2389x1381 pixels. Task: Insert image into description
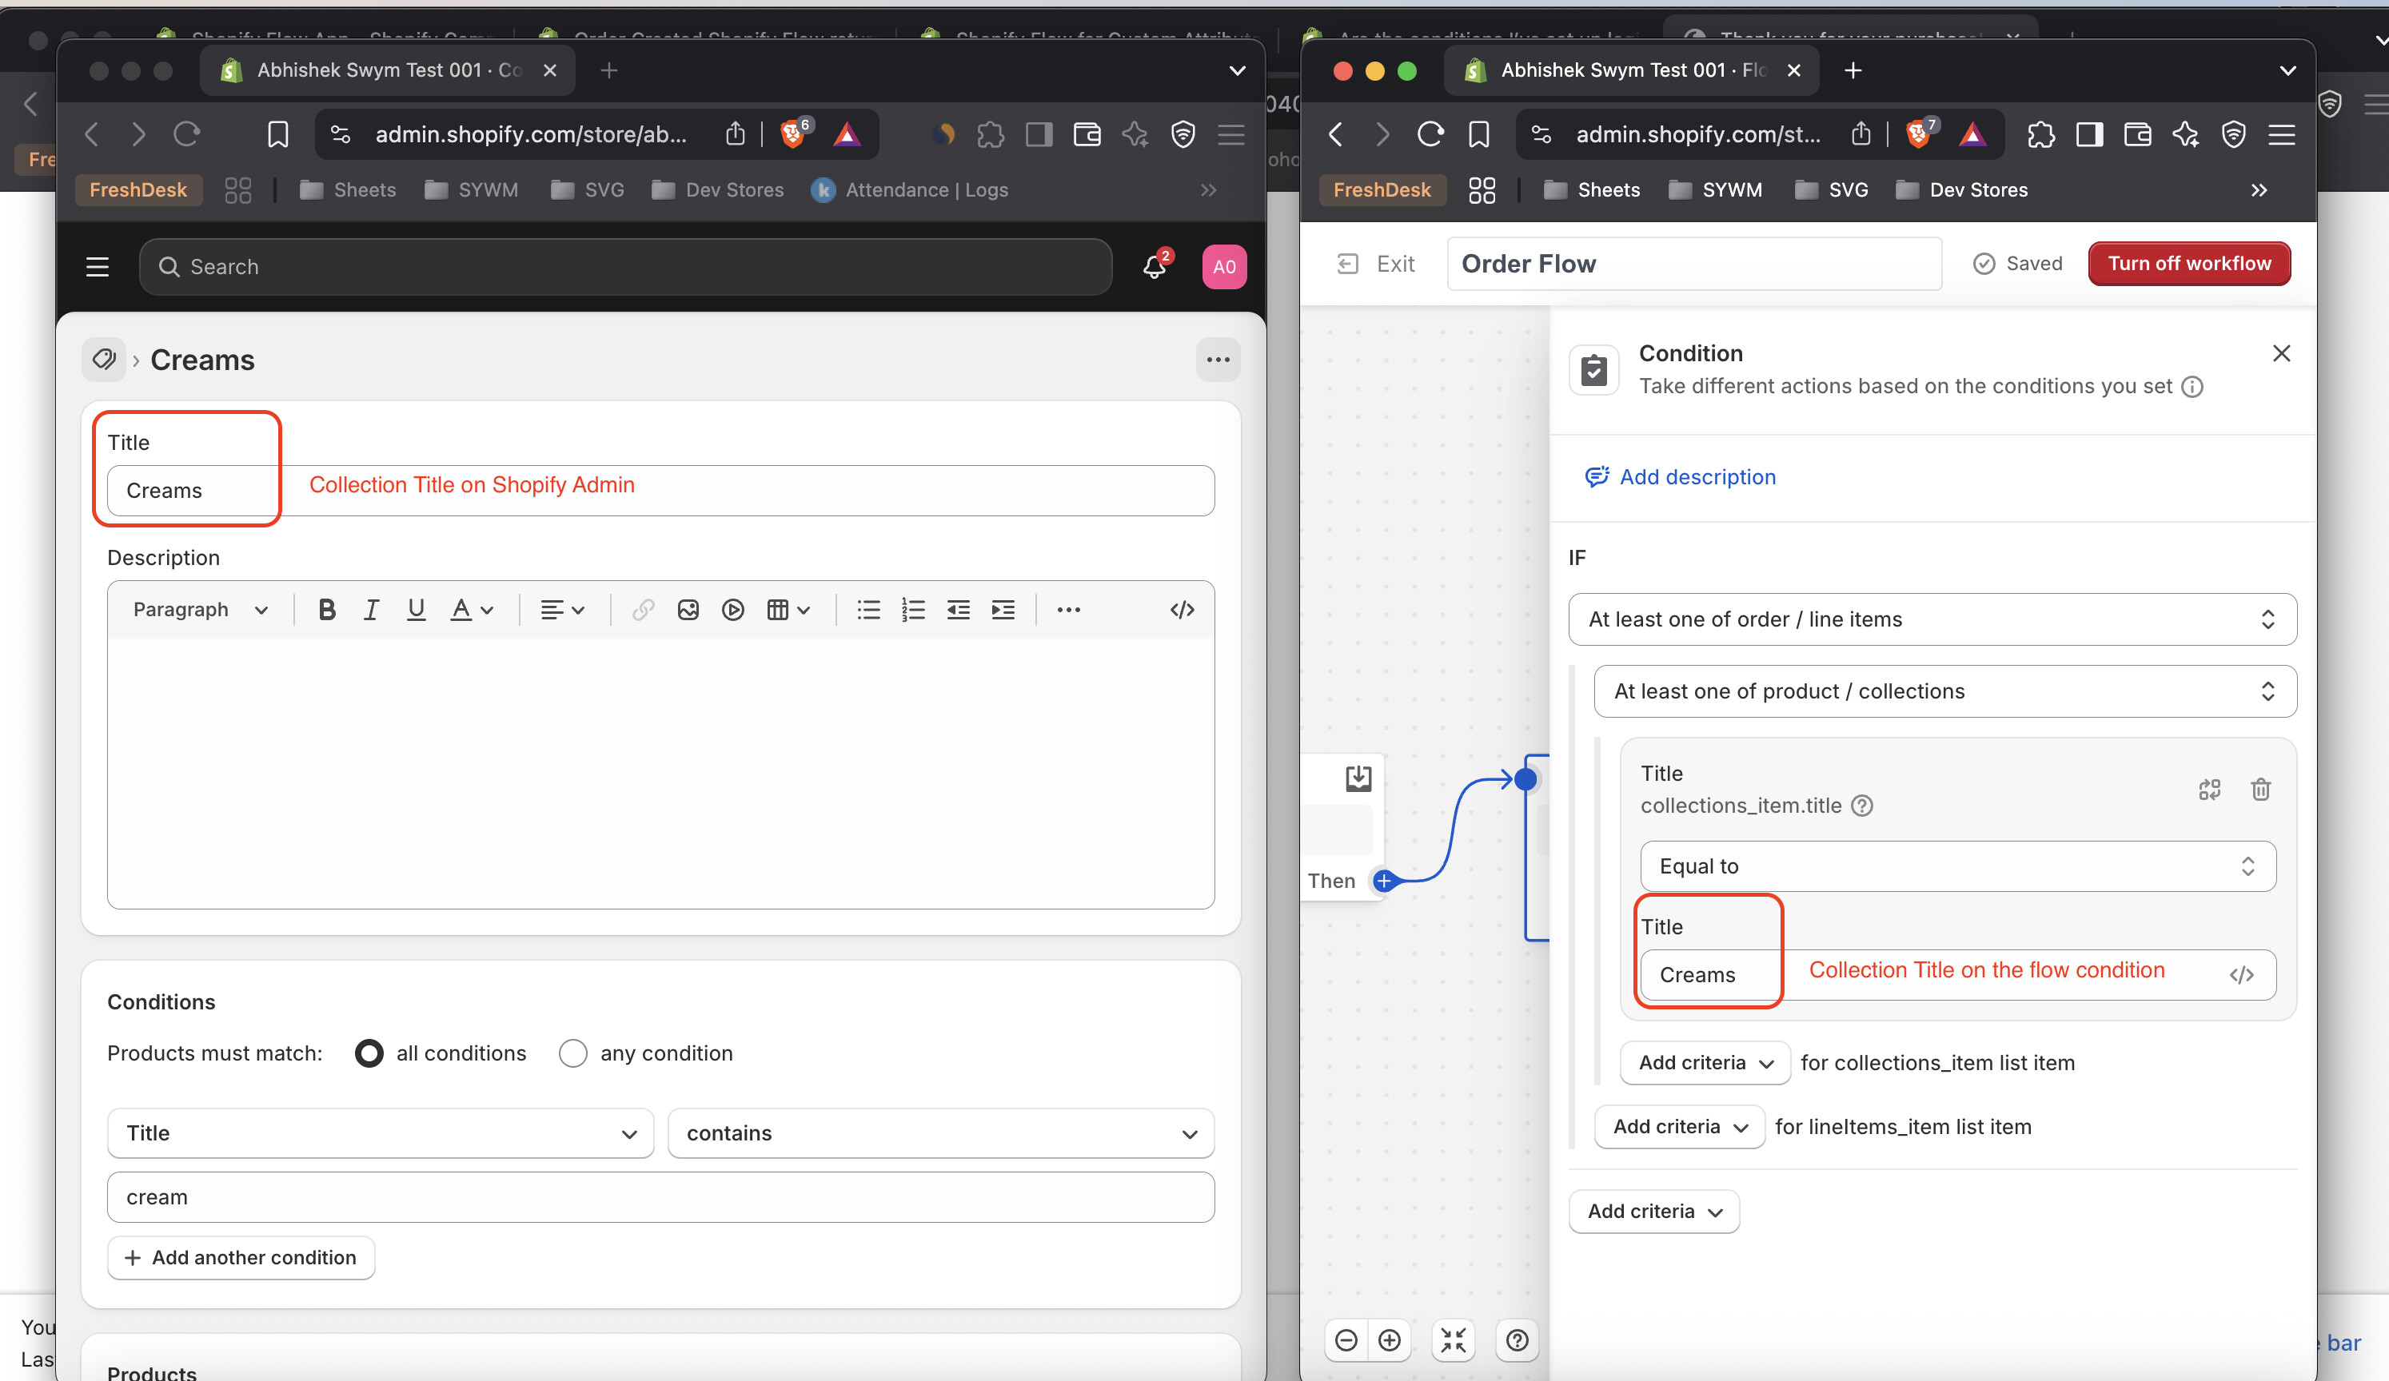click(688, 610)
